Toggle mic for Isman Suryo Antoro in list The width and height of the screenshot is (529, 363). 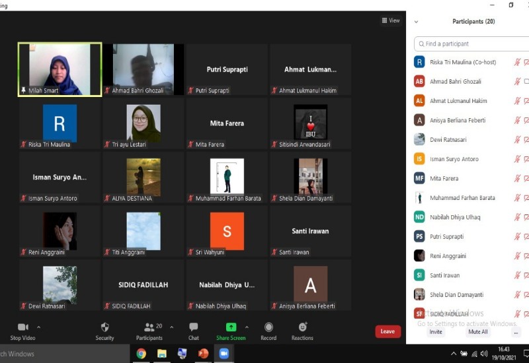click(517, 159)
